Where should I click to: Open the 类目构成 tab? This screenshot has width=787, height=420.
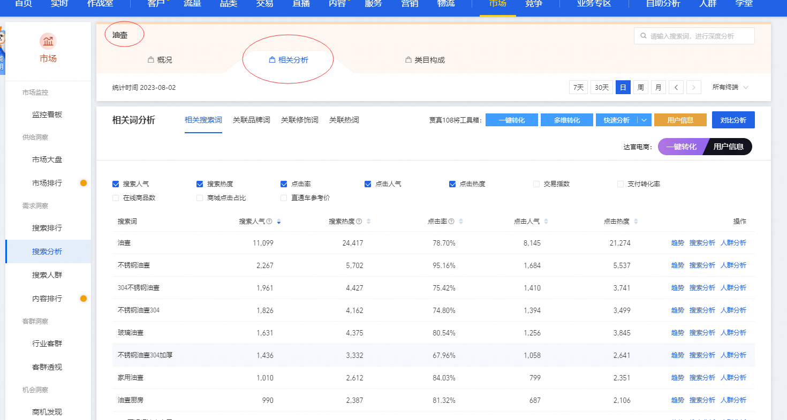425,60
